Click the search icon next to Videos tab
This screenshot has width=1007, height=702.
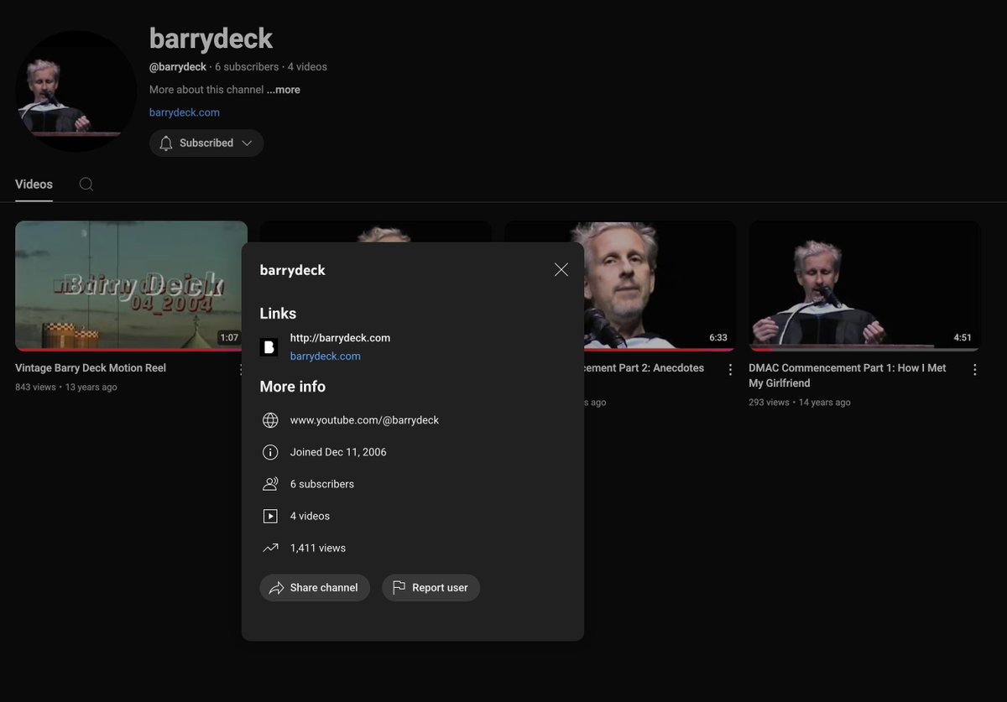[86, 185]
